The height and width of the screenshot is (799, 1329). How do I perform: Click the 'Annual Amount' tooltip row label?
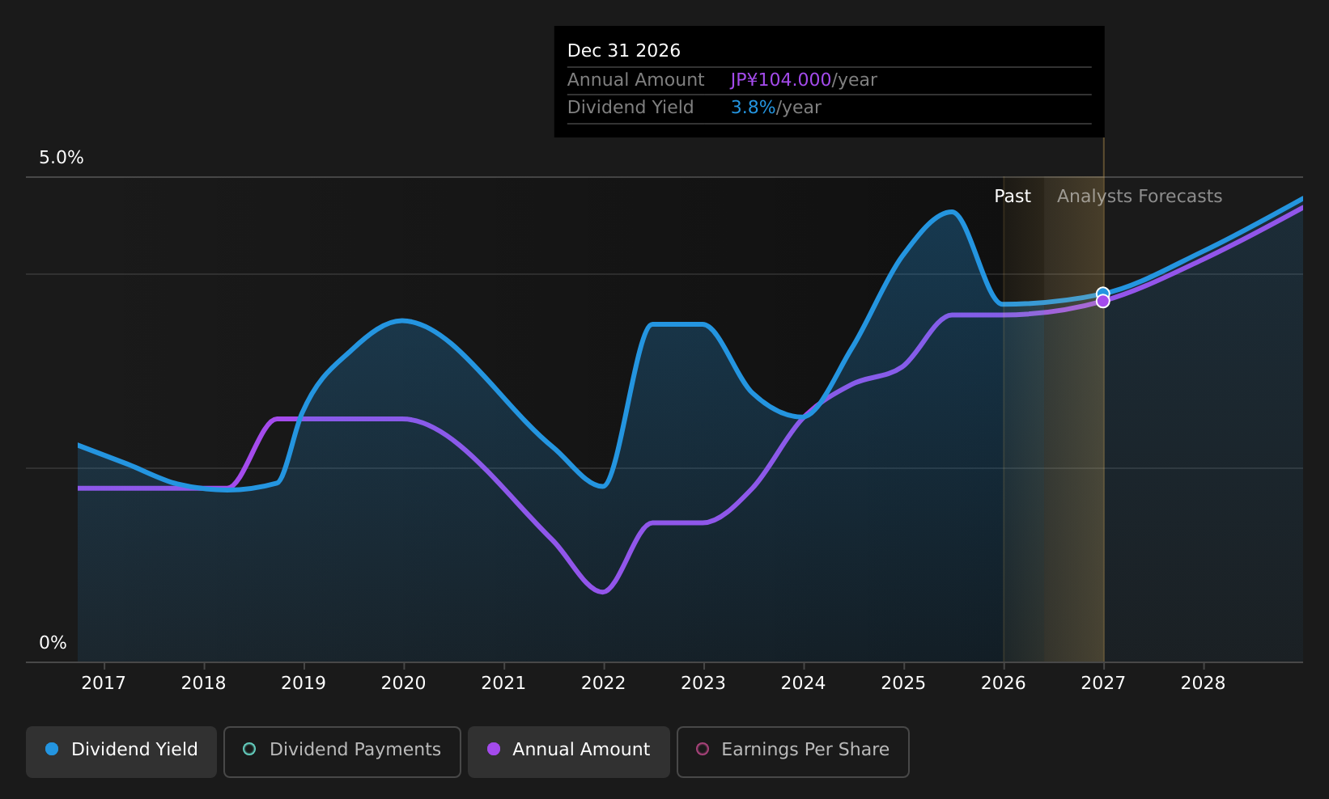(636, 80)
